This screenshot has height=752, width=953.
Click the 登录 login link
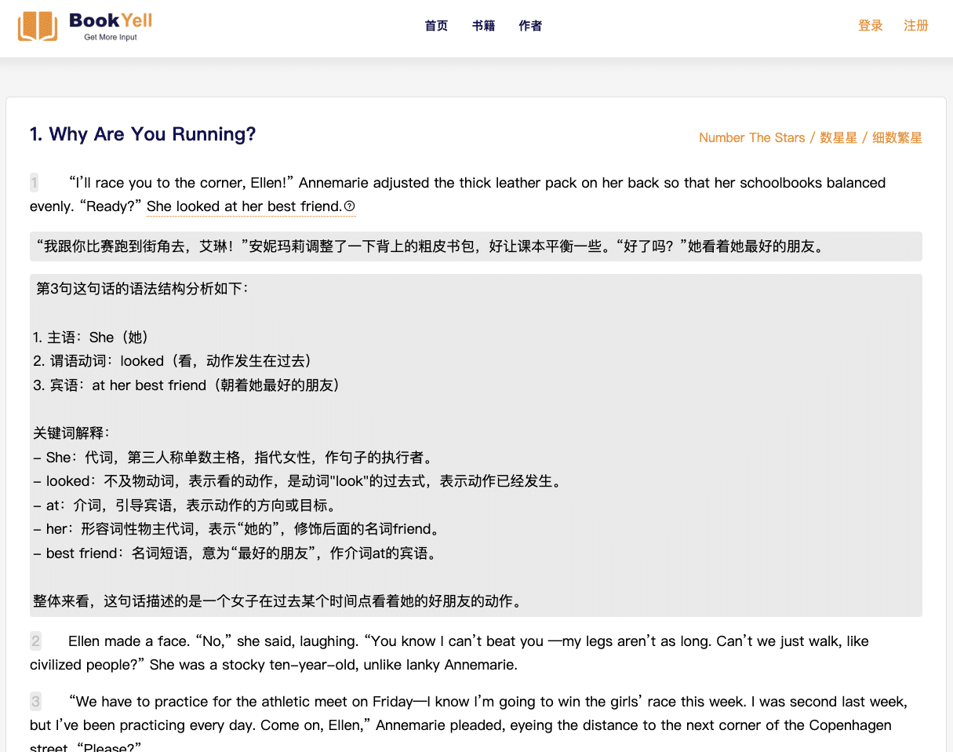[870, 25]
